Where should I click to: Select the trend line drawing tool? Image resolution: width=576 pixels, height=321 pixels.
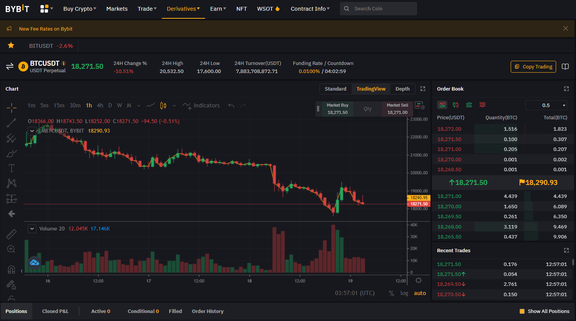(x=11, y=123)
